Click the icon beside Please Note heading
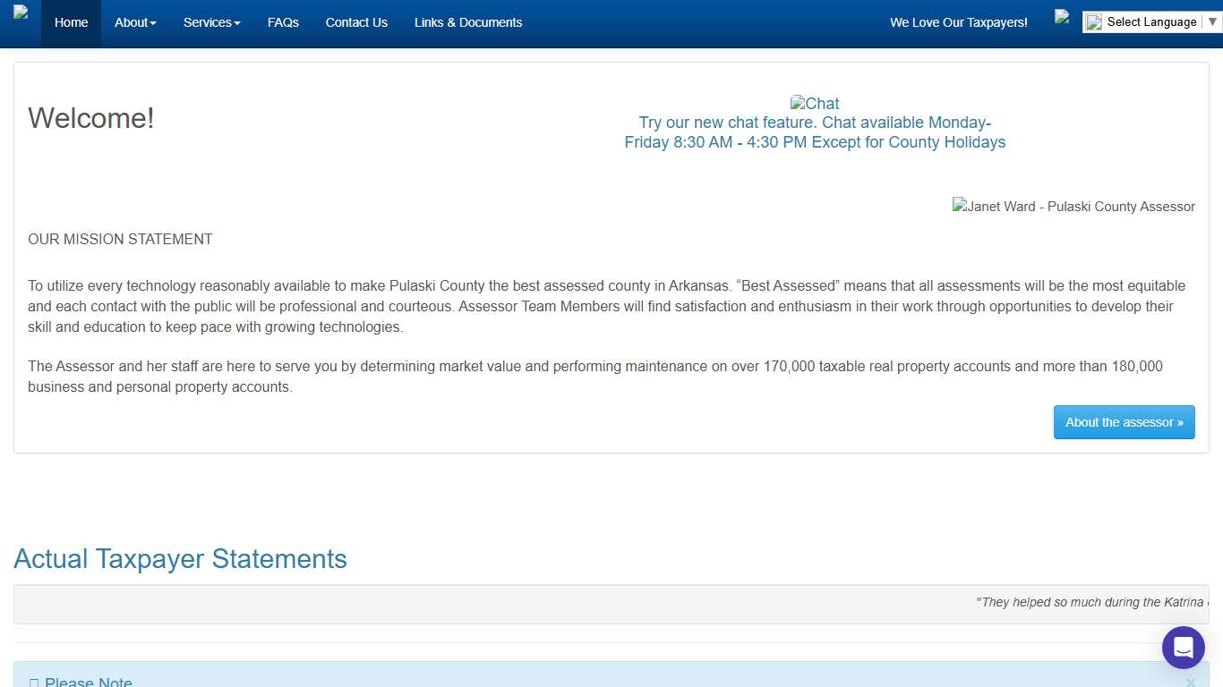 pyautogui.click(x=34, y=683)
